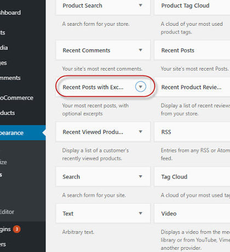
Task: Select the Tag Cloud widget
Action: 192,176
